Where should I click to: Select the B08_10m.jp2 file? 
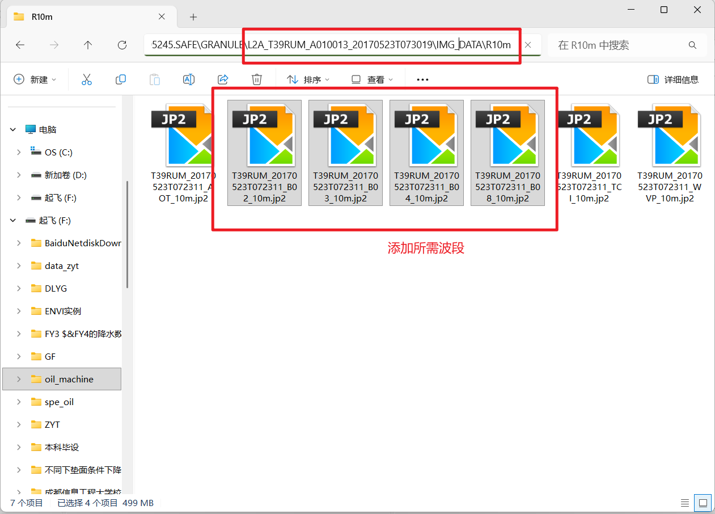coord(507,153)
